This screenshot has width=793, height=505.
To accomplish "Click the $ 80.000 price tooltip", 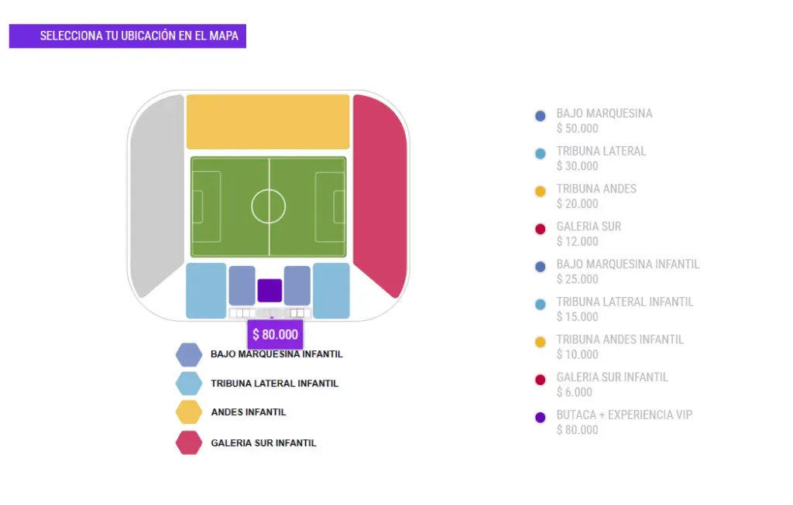I will [x=275, y=334].
